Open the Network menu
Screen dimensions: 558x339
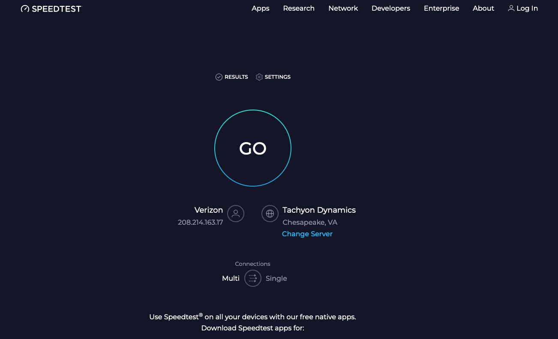click(x=343, y=8)
